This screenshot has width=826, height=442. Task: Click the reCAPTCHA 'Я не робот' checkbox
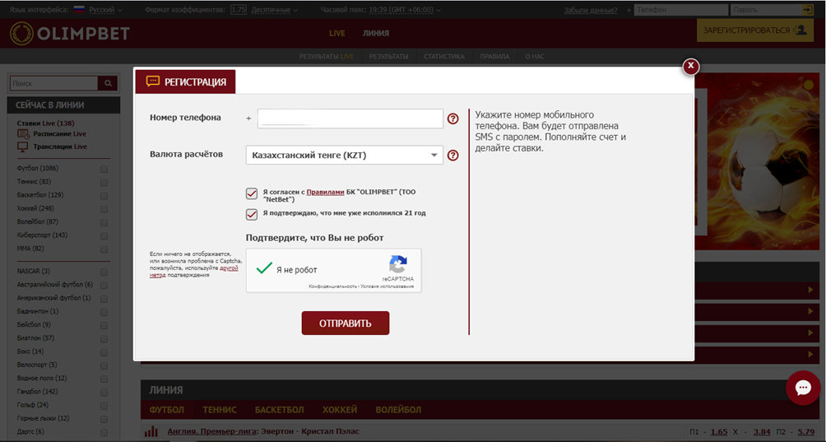point(264,269)
